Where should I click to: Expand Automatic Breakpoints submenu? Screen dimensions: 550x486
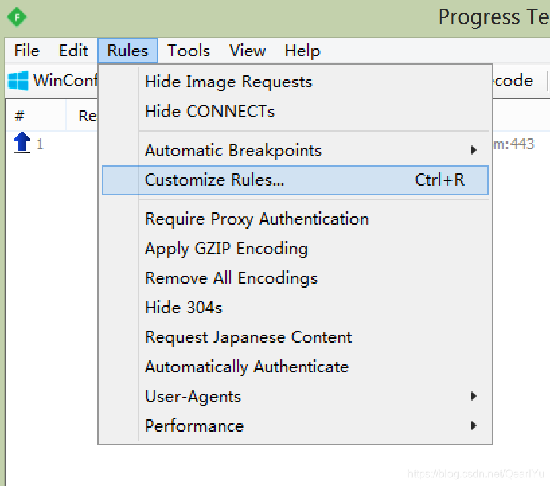[x=295, y=151]
